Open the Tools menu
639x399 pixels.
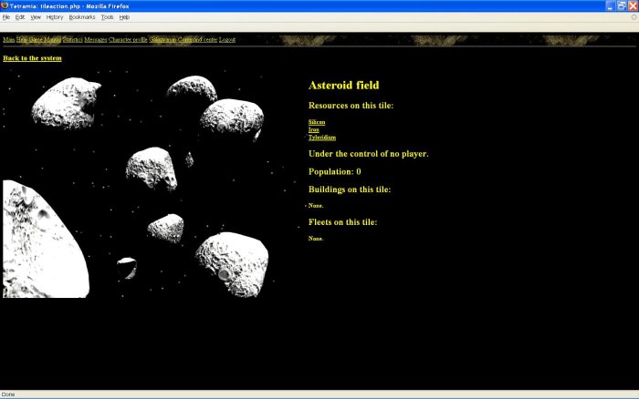click(x=108, y=16)
